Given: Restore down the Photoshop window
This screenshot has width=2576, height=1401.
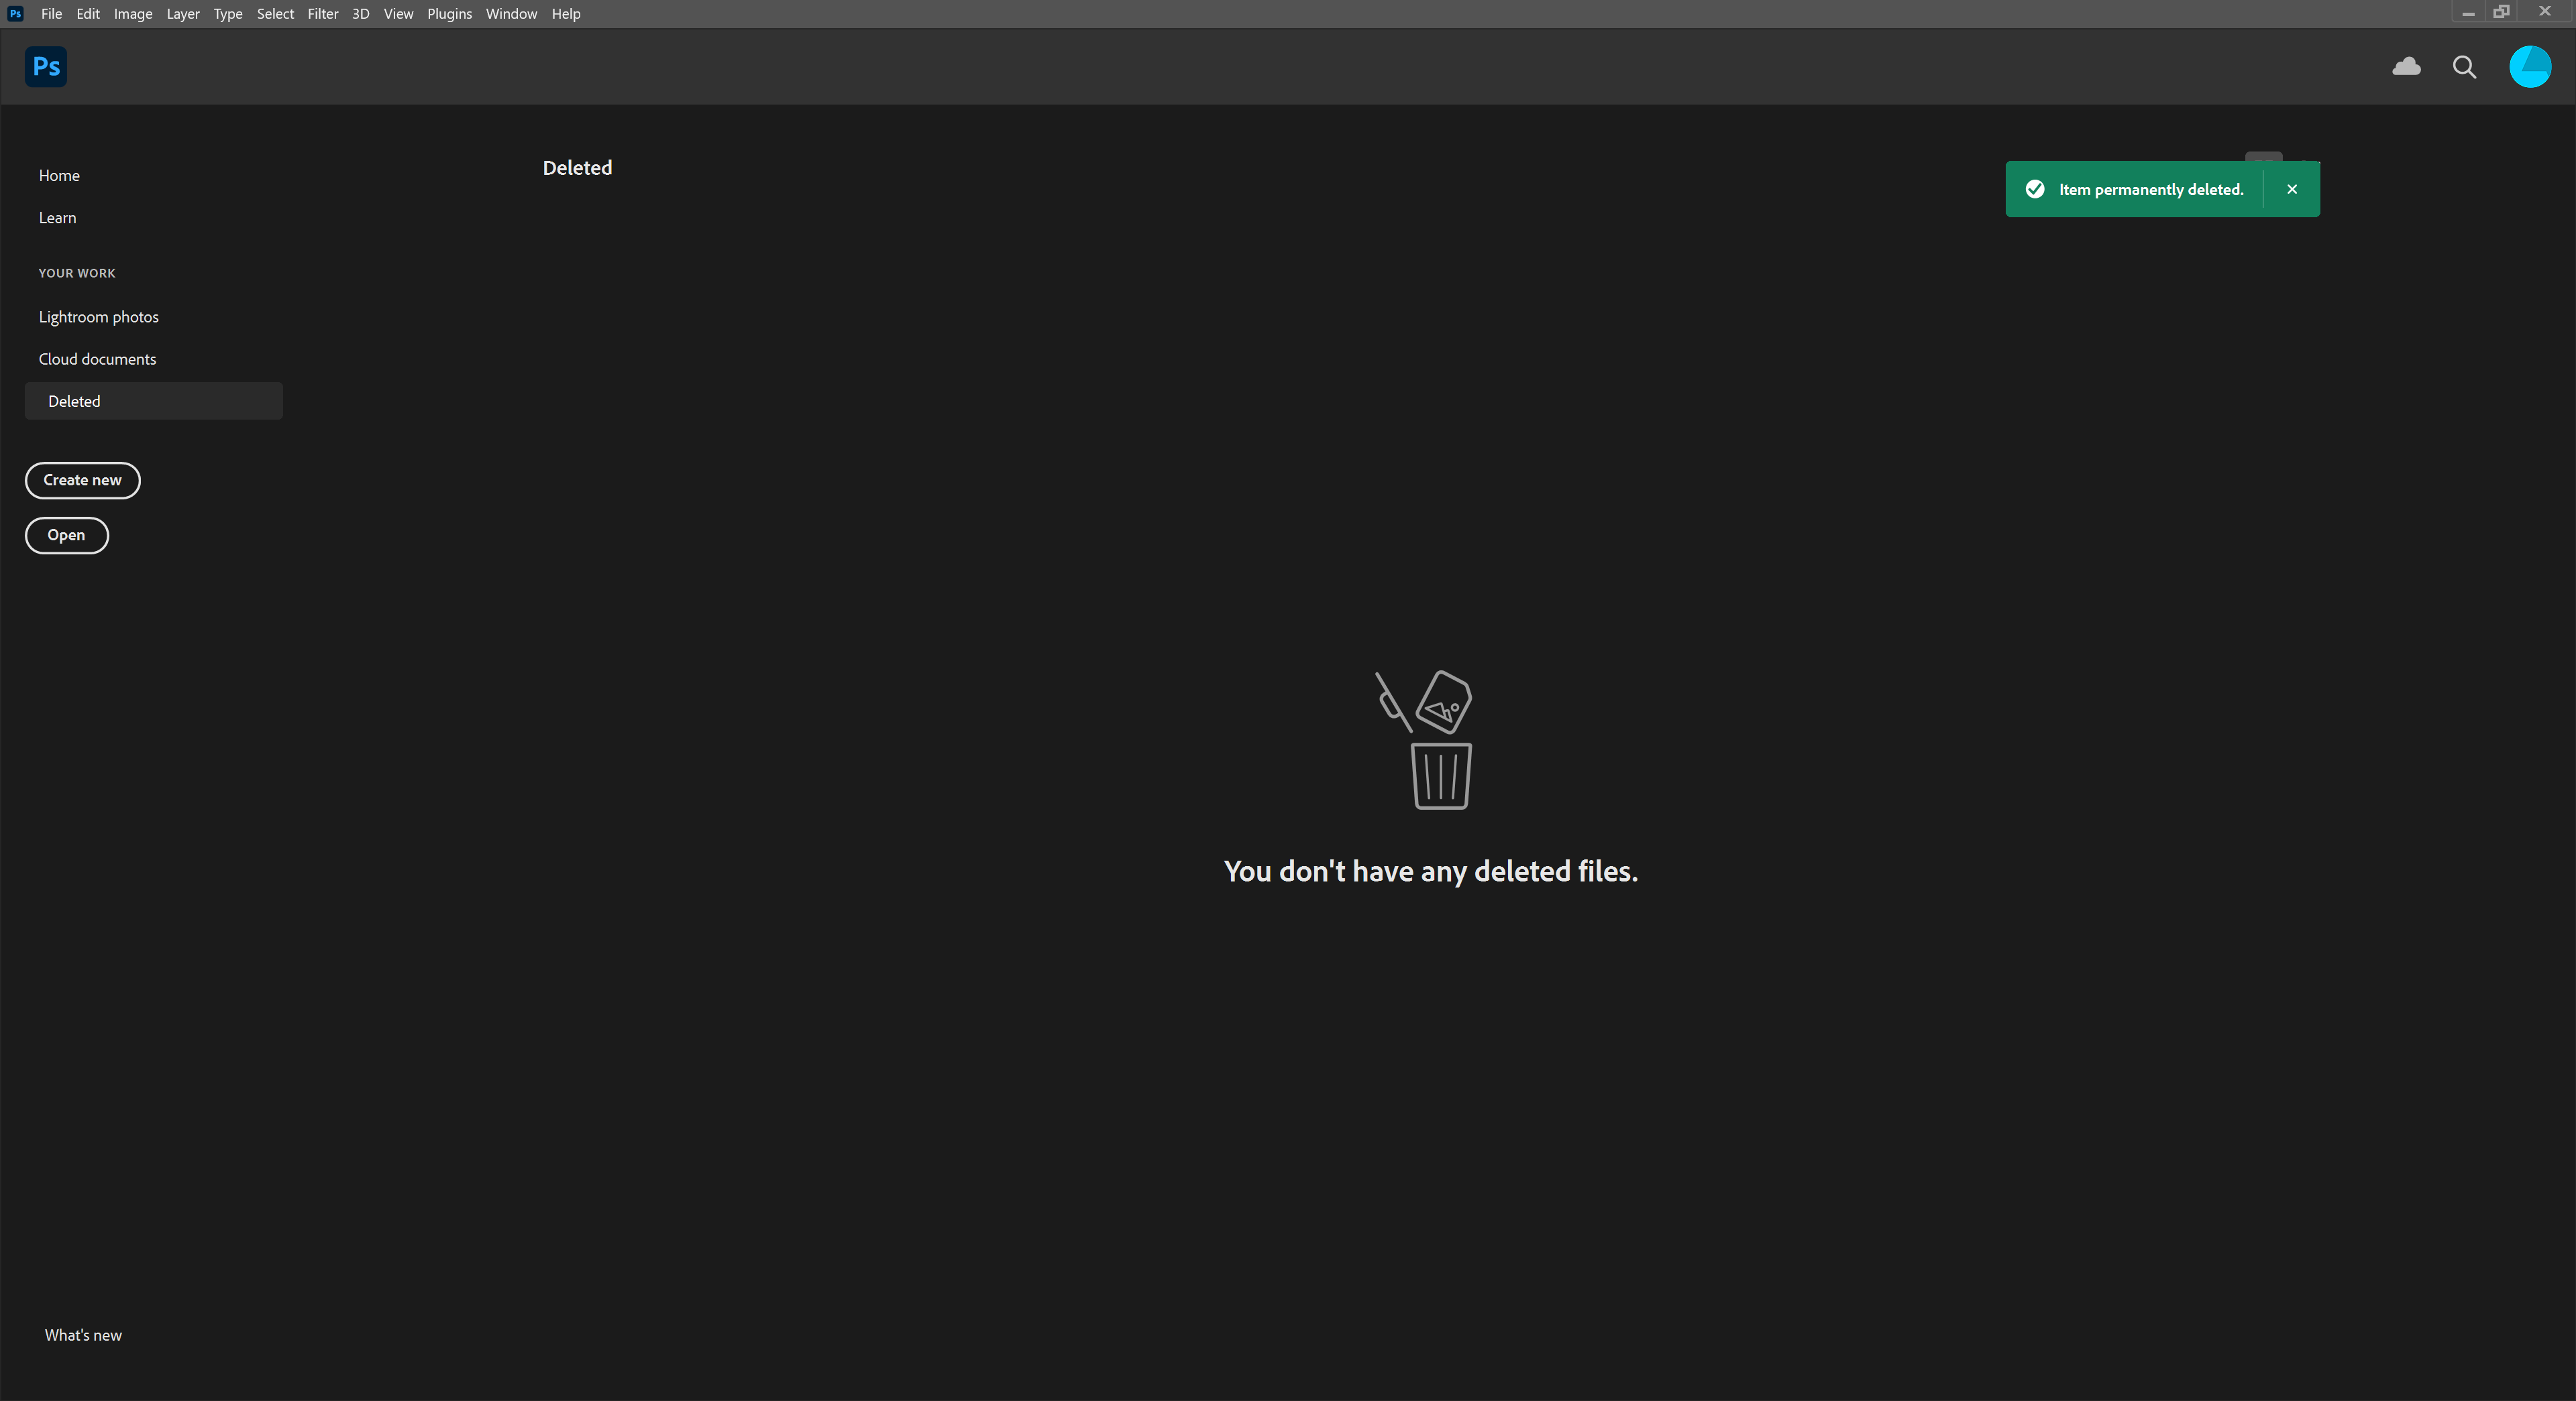Looking at the screenshot, I should (x=2501, y=12).
